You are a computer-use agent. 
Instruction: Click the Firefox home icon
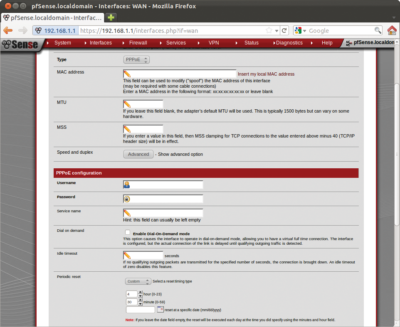tap(392, 30)
